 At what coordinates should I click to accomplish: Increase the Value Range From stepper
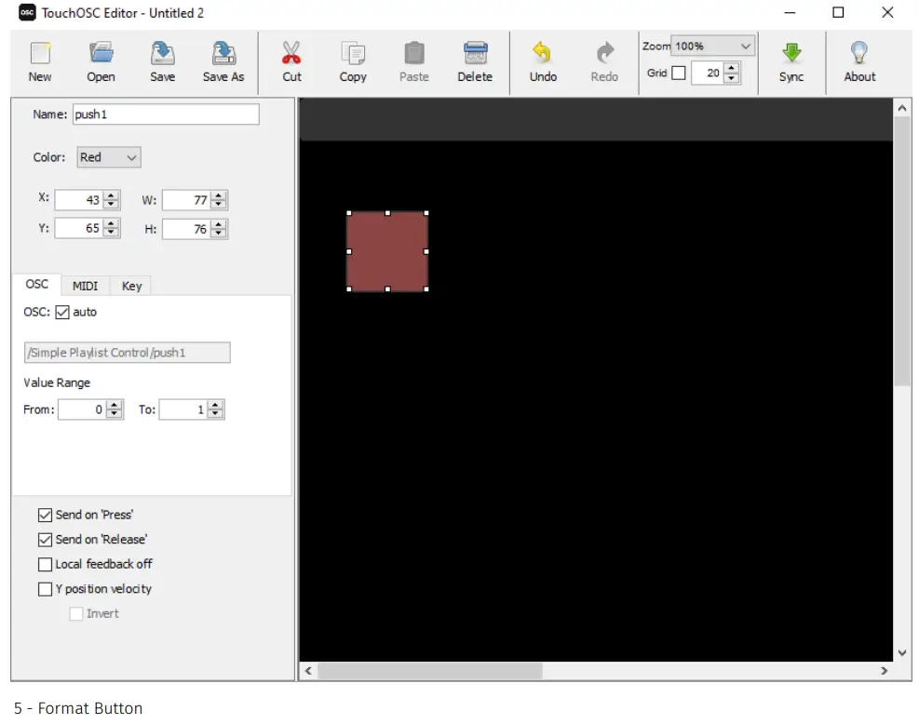coord(115,405)
